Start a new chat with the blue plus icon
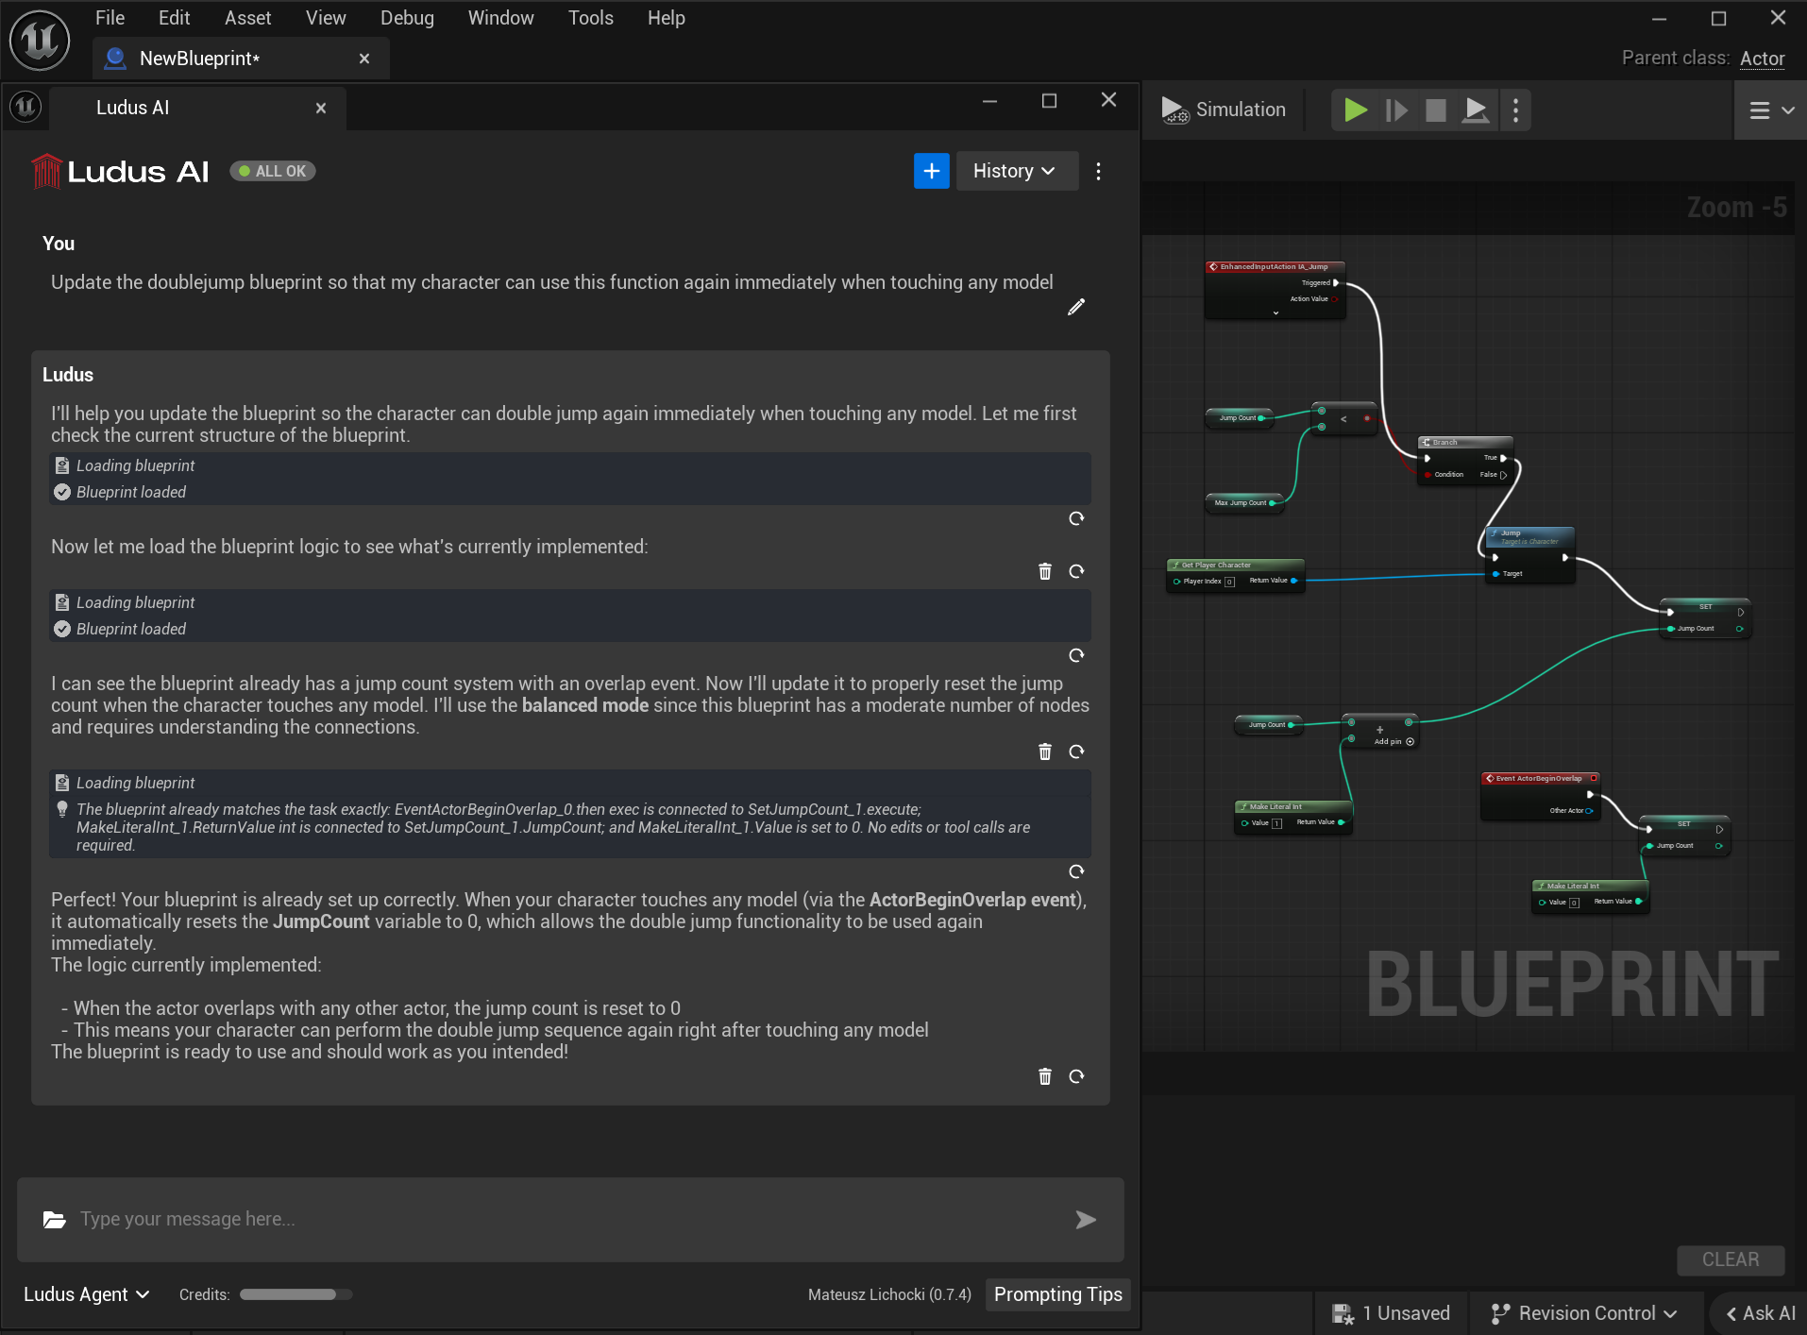 (931, 171)
